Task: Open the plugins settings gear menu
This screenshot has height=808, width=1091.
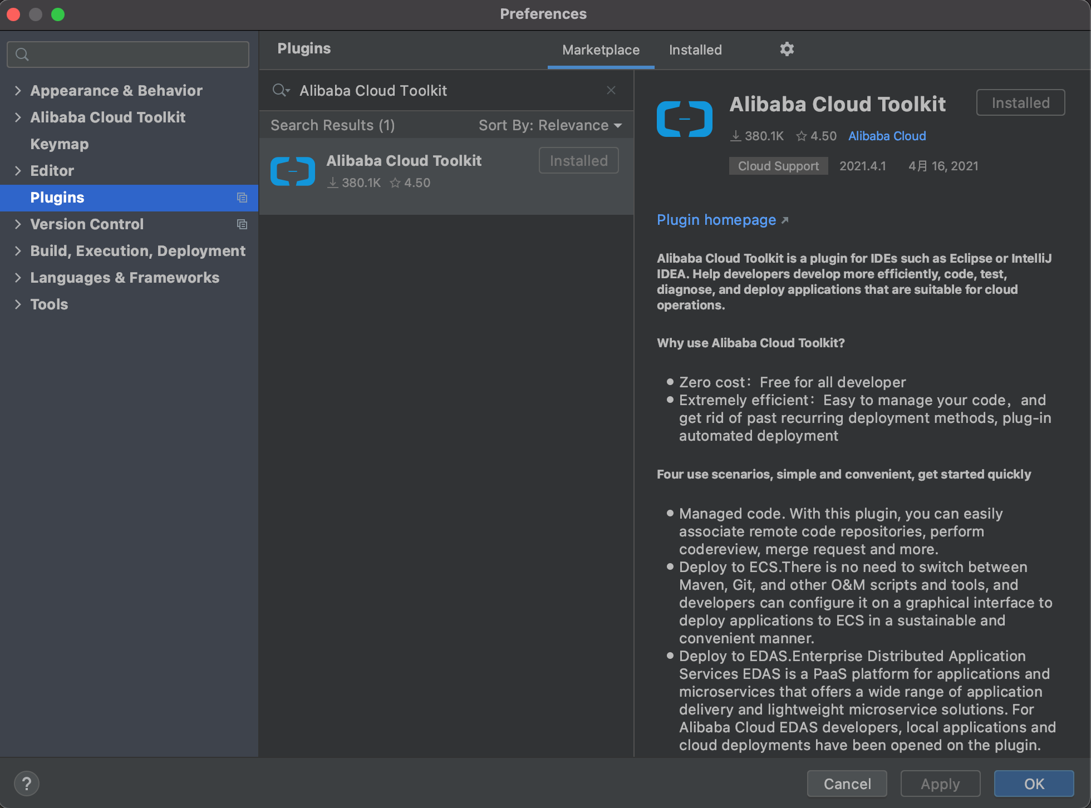Action: (787, 50)
